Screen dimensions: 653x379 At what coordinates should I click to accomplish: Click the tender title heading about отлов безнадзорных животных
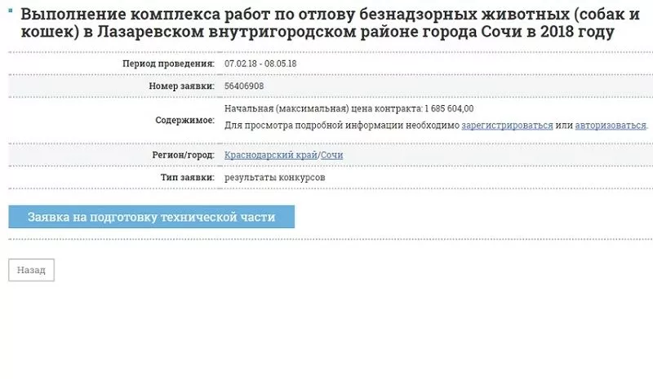tap(318, 24)
